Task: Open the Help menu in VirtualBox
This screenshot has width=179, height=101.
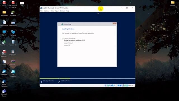Action: (68, 11)
